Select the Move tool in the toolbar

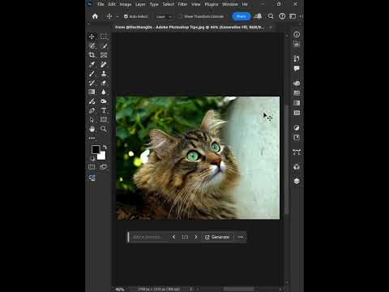click(x=92, y=36)
